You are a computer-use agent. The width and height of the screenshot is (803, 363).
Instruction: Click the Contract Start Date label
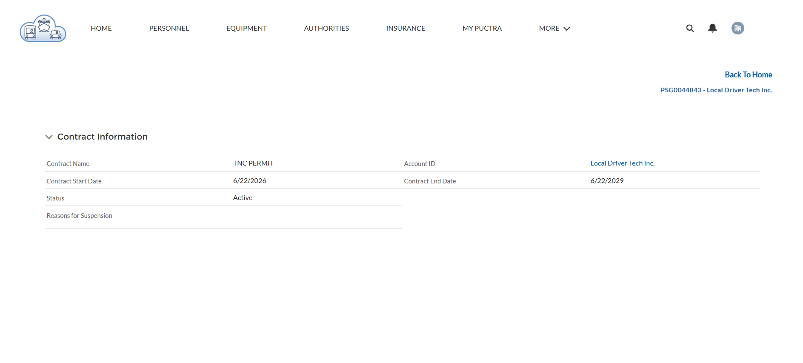click(74, 181)
